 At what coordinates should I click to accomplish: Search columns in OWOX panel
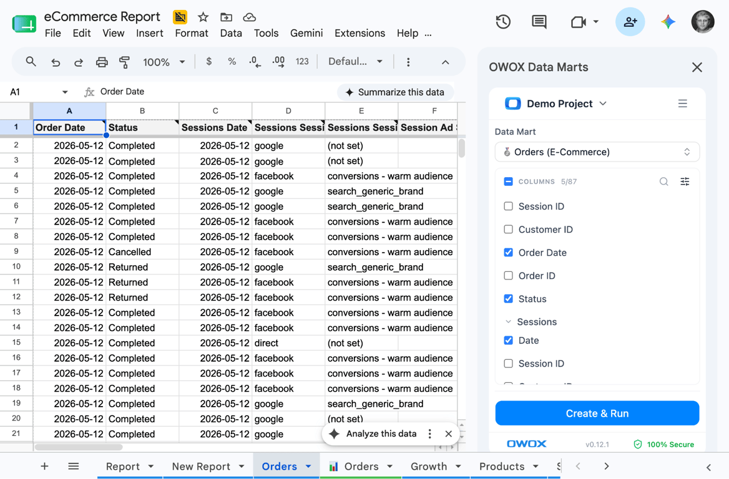click(663, 181)
